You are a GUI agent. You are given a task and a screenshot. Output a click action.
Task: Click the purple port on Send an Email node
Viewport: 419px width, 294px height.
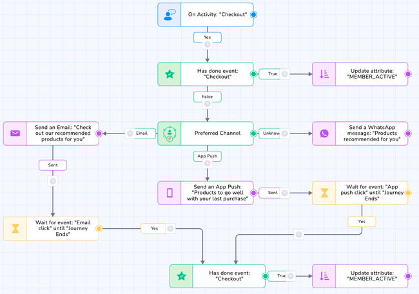(x=99, y=133)
